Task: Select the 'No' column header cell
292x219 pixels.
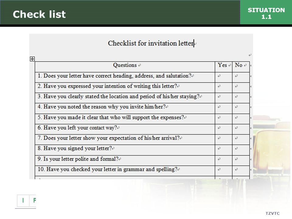Action: point(241,67)
